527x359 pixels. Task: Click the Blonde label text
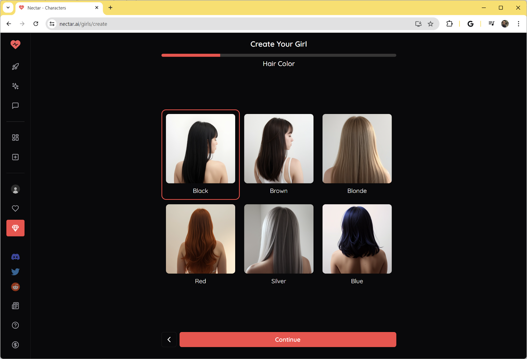click(x=357, y=191)
